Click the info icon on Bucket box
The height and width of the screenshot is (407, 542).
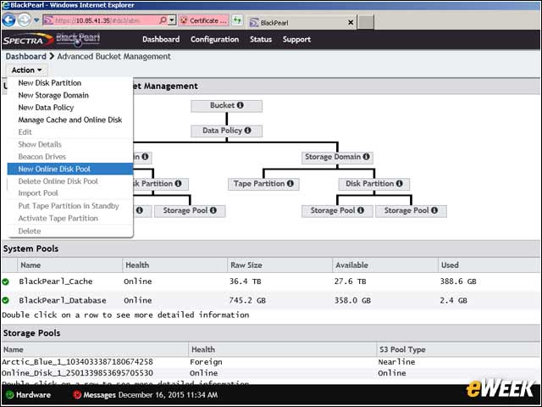pyautogui.click(x=240, y=105)
